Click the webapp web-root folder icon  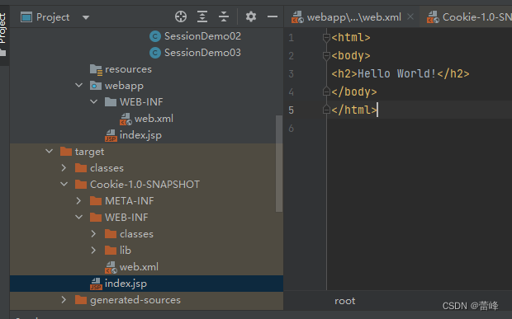pyautogui.click(x=96, y=86)
